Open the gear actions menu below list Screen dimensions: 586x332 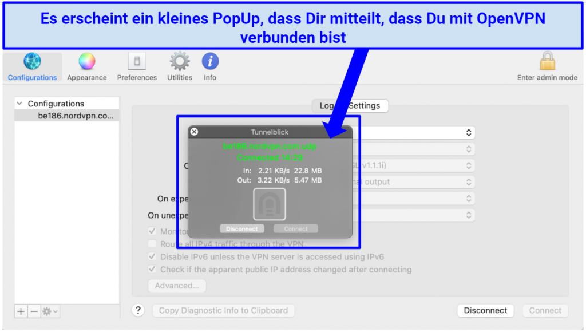pyautogui.click(x=50, y=311)
